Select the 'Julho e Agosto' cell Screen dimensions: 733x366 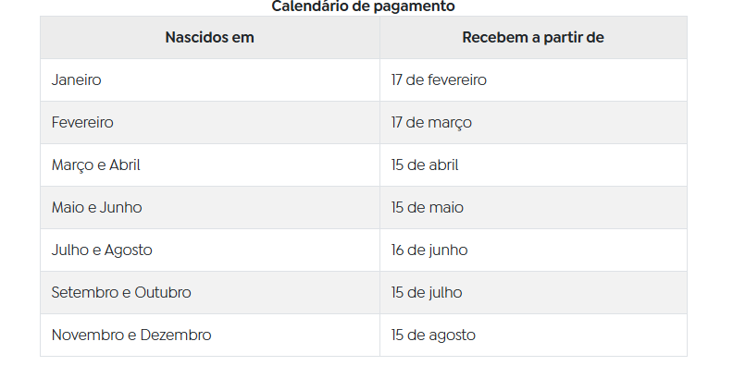pyautogui.click(x=210, y=250)
